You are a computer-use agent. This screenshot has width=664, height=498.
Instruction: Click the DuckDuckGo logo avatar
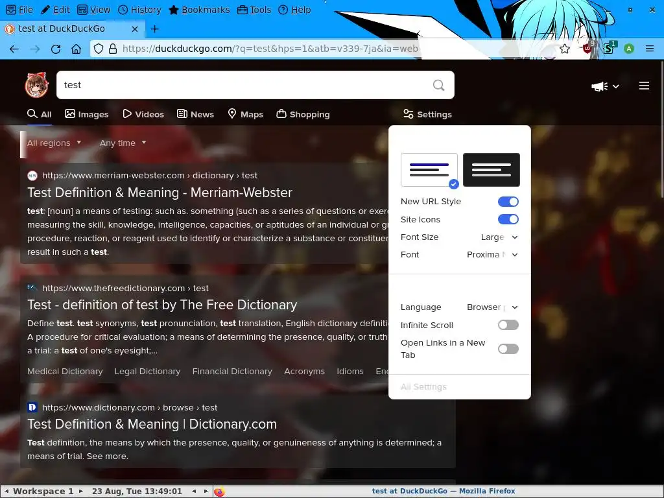[x=37, y=85]
